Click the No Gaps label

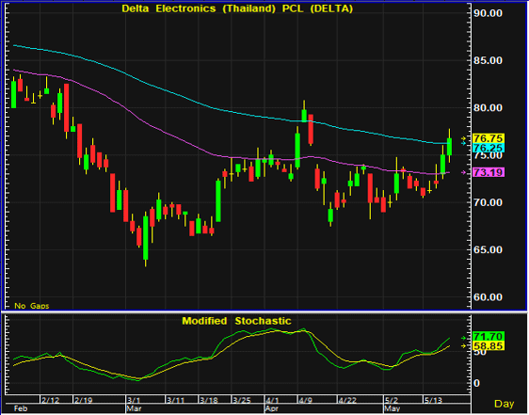click(32, 306)
